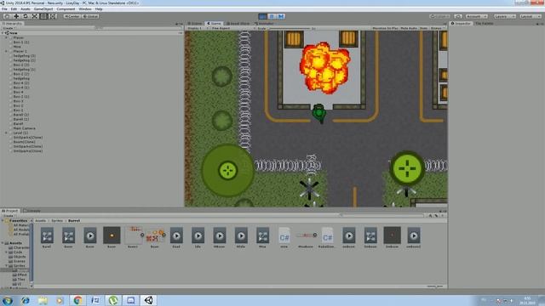Click the Chrome icon in the taskbar
Viewport: 545px width, 306px height.
77,300
